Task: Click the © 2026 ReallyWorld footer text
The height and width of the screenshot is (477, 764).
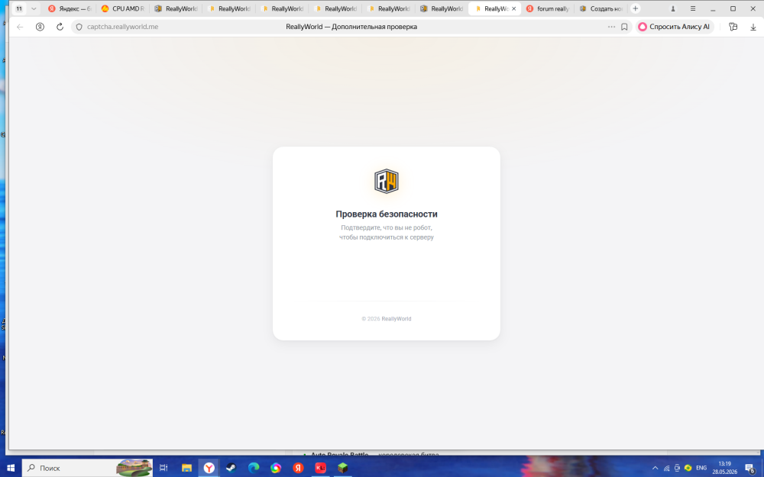Action: [387, 319]
